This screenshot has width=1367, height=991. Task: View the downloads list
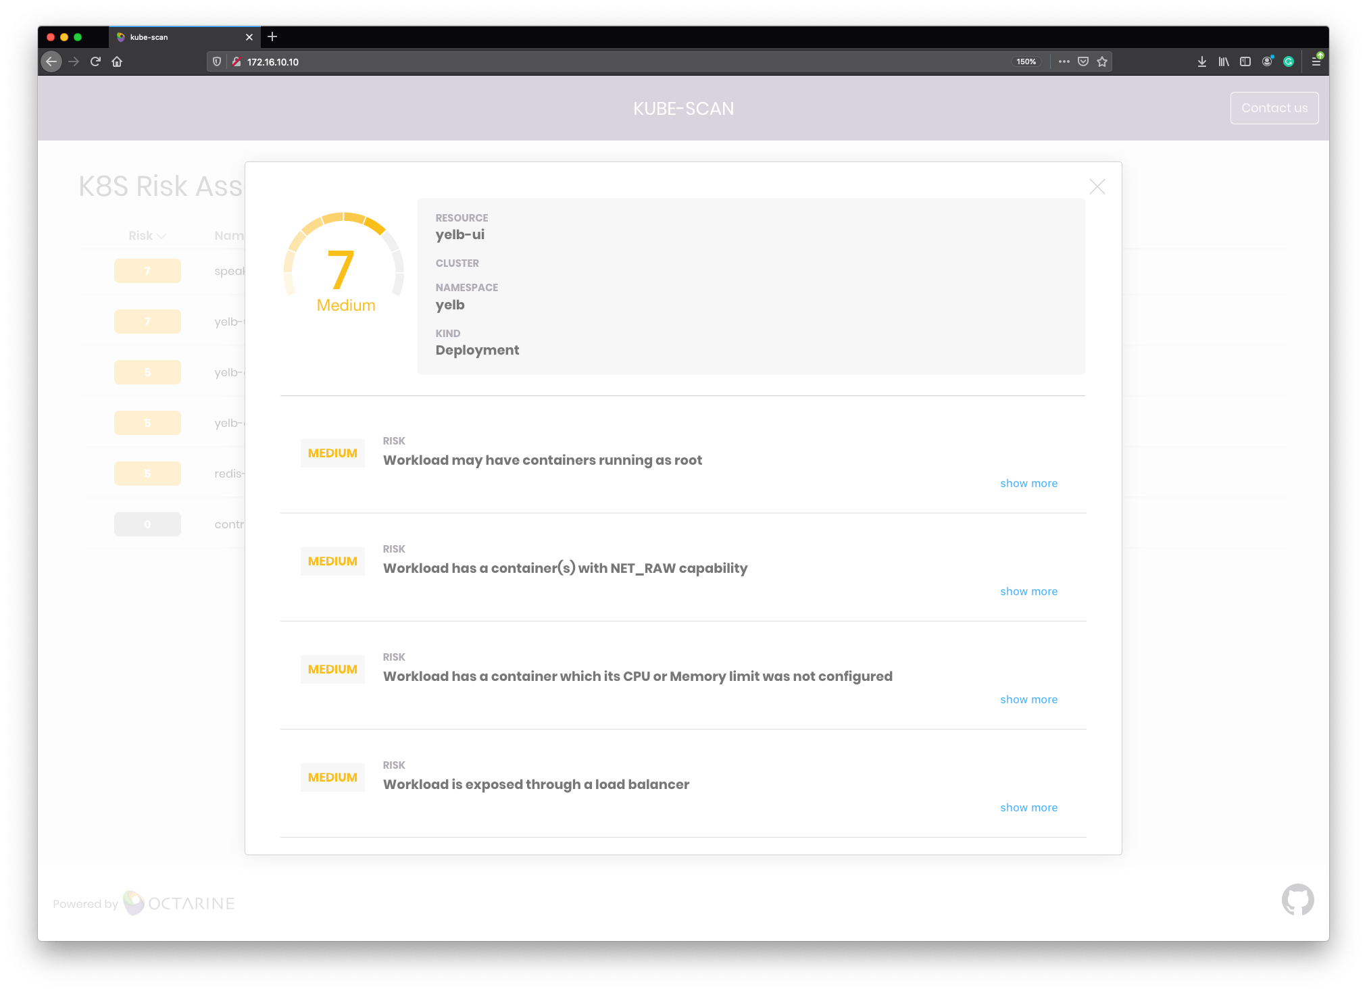(x=1201, y=61)
